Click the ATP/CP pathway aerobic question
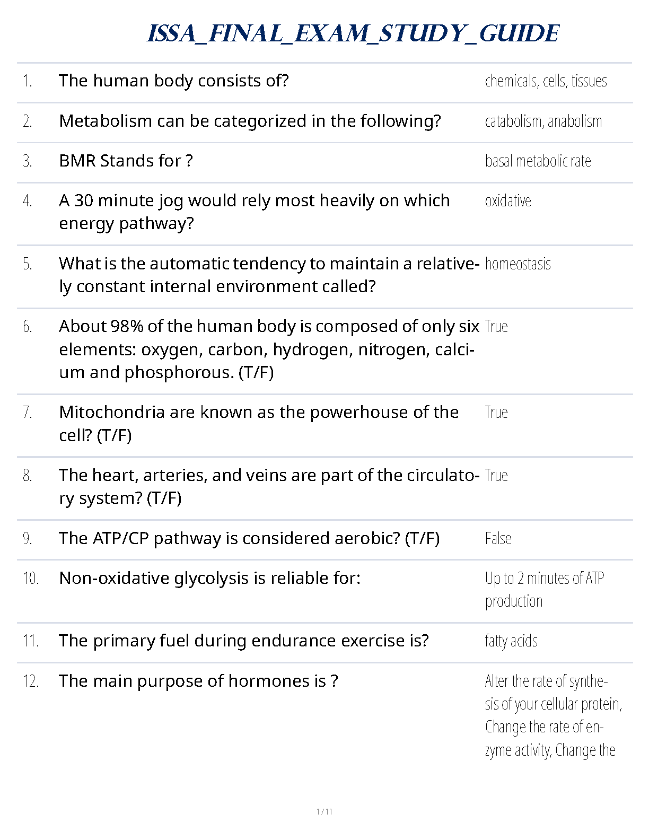Viewport: 649px width, 840px height. tap(249, 538)
